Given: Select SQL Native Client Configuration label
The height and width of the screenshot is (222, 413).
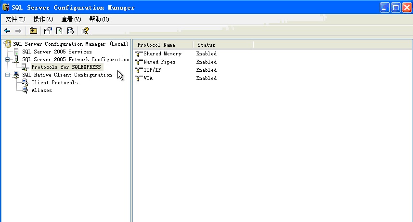Looking at the screenshot, I should tap(67, 75).
